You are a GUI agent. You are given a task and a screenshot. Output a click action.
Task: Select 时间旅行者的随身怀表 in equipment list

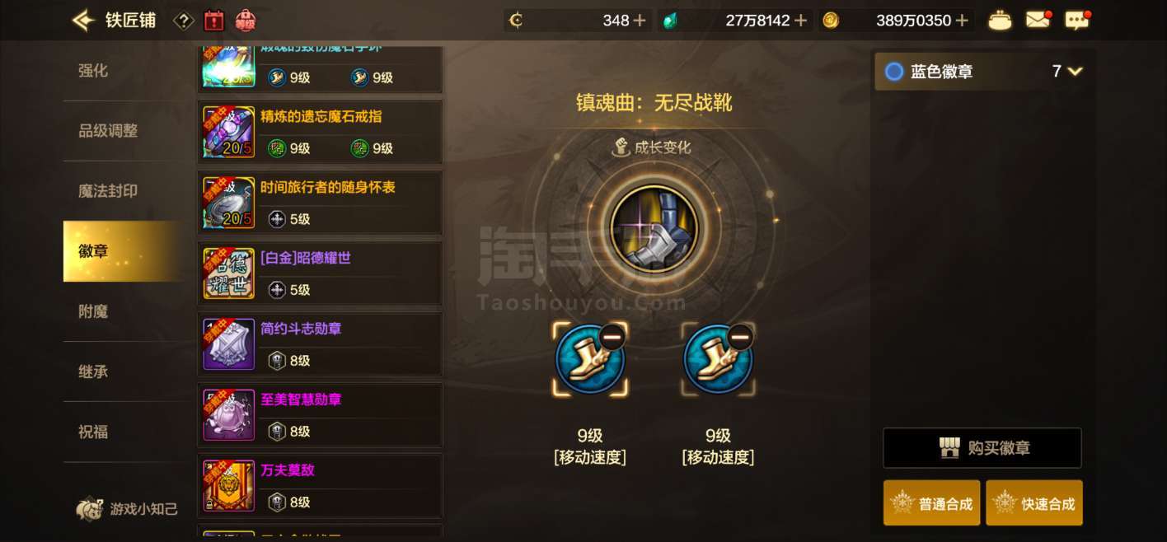(x=321, y=203)
